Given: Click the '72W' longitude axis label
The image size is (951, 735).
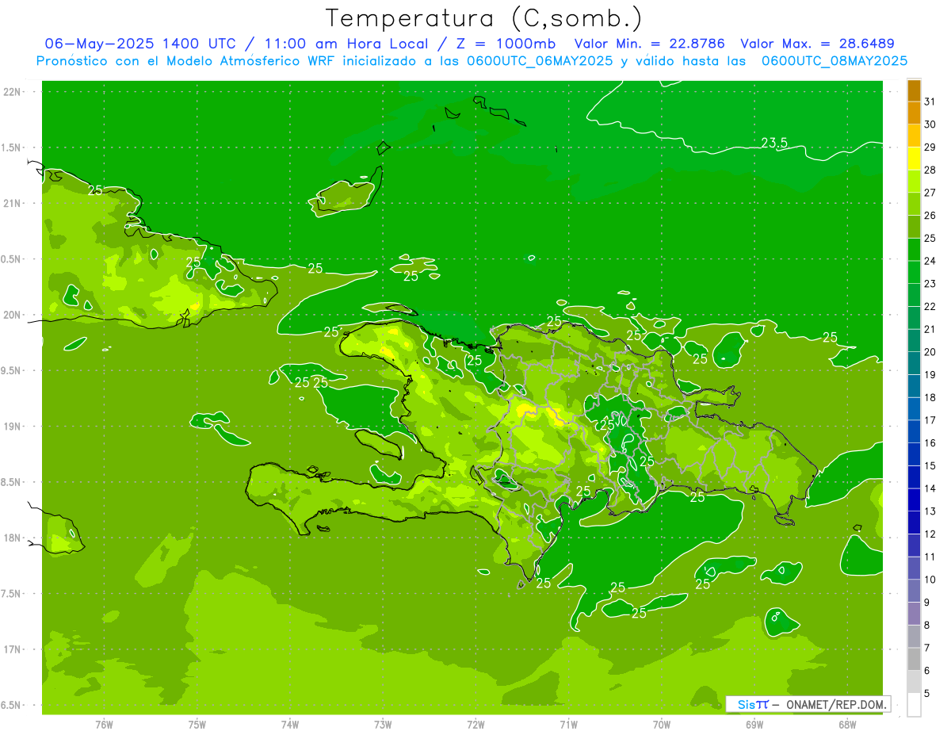Looking at the screenshot, I should click(475, 725).
